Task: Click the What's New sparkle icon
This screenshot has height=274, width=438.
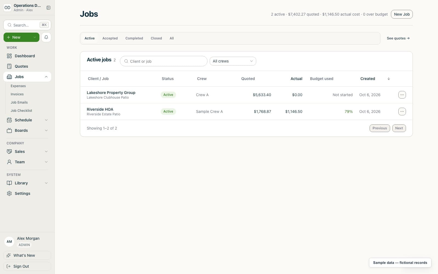Action: tap(8, 255)
